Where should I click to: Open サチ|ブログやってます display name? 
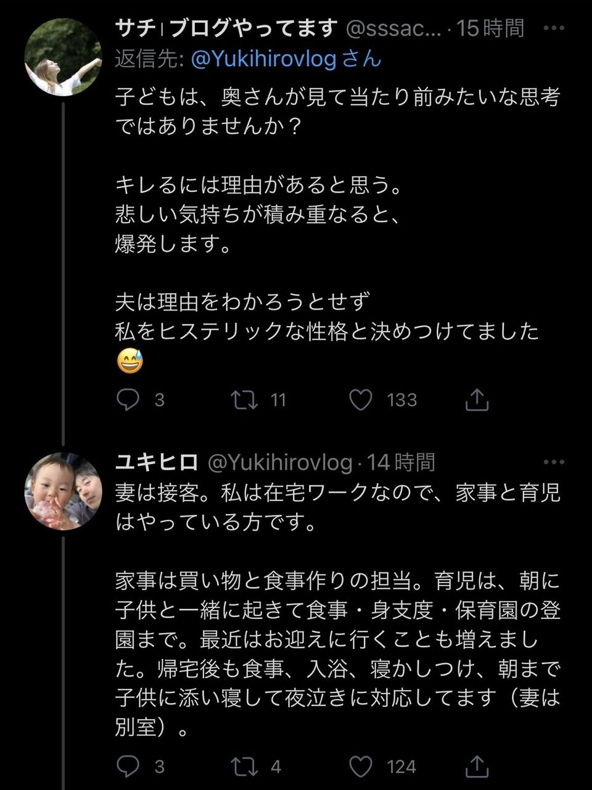click(x=227, y=28)
